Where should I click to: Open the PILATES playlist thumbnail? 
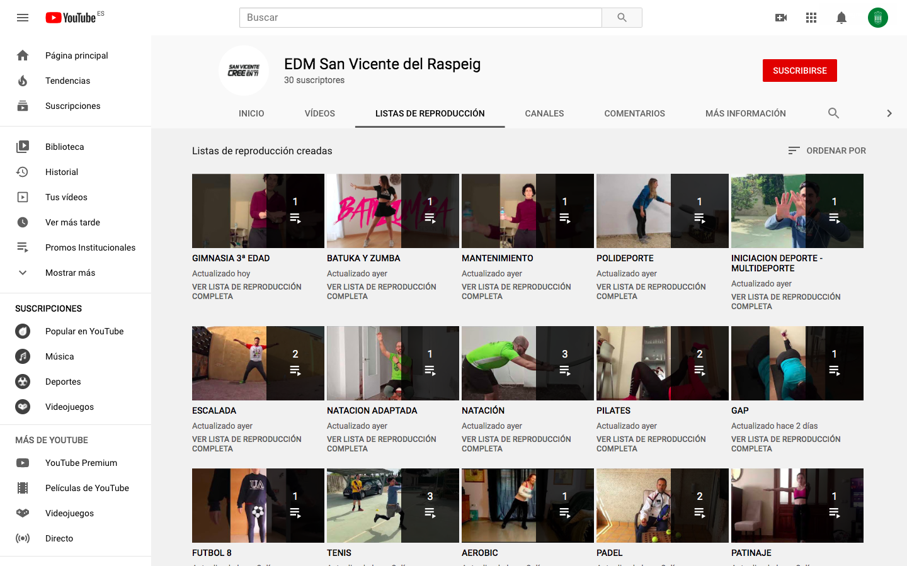(x=663, y=363)
